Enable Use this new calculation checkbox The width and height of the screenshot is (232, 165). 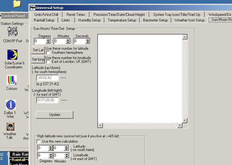point(39,141)
